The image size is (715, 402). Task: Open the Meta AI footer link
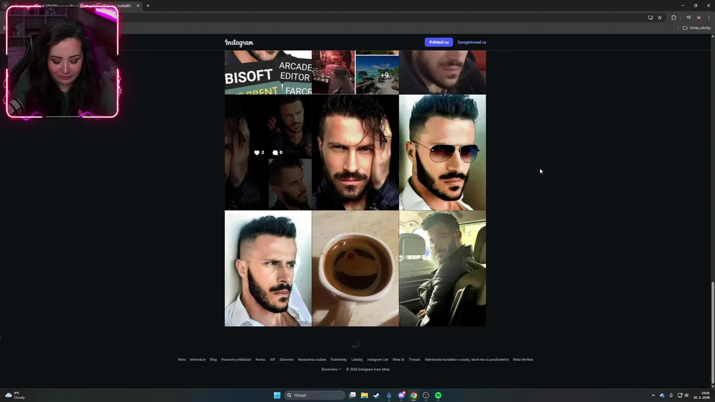pos(398,360)
